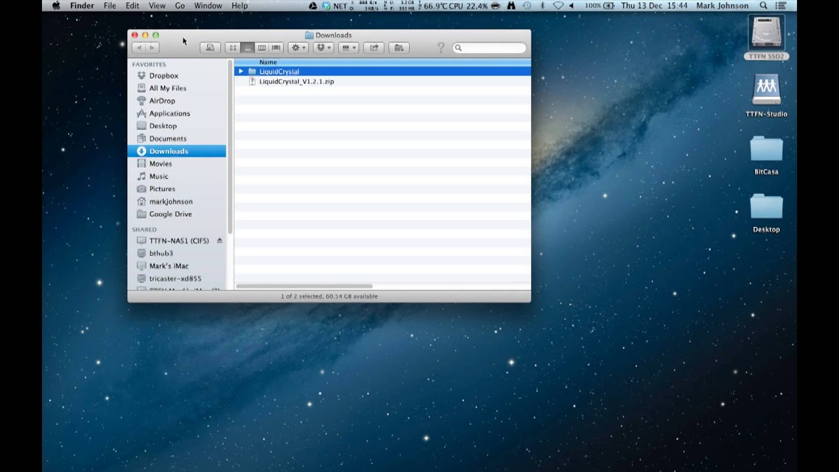Click the computer toolbar button beside the view switcher
This screenshot has height=472, width=839.
pyautogui.click(x=210, y=48)
